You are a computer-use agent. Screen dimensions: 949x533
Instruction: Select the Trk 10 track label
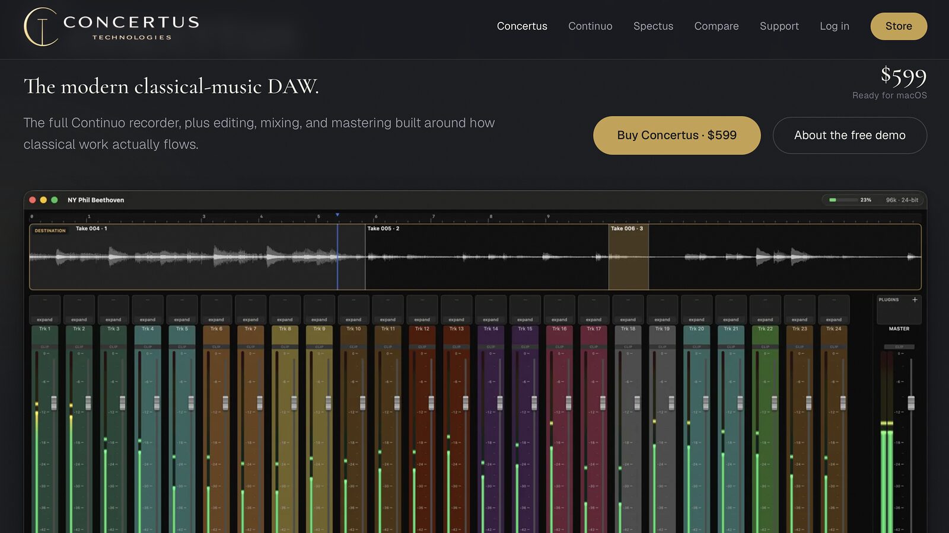tap(354, 329)
